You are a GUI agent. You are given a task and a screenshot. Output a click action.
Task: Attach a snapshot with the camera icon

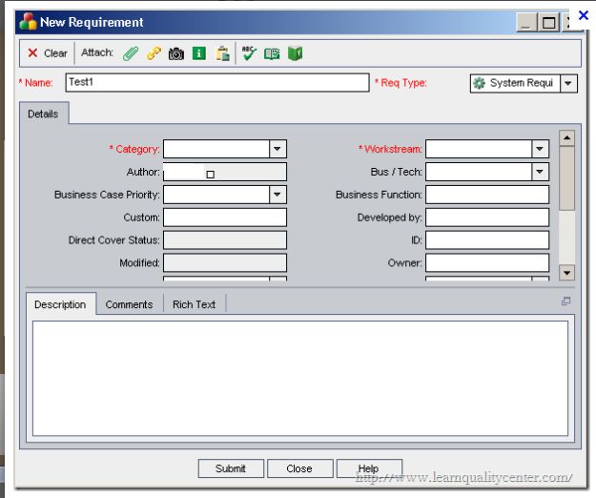click(x=176, y=53)
